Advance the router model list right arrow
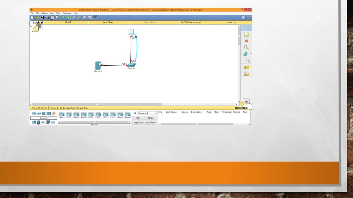Viewport: 353px width, 198px height. click(x=130, y=122)
